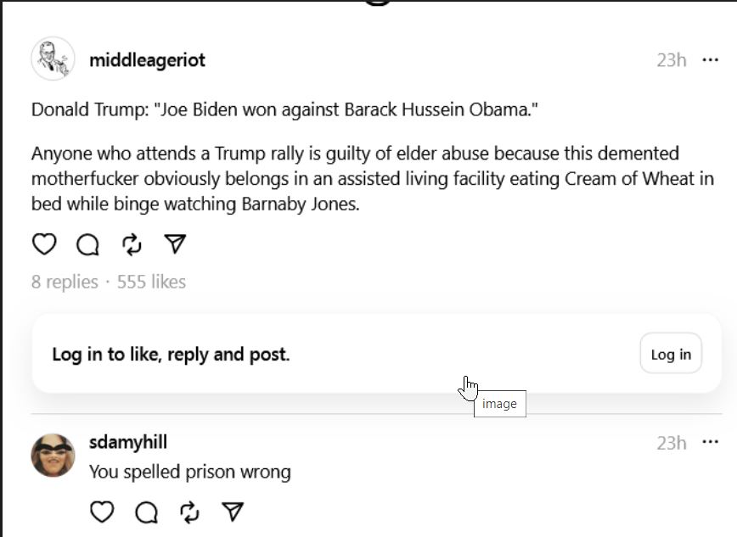The height and width of the screenshot is (537, 737).
Task: Open the middleageriot post 23h timestamp
Action: tap(671, 60)
